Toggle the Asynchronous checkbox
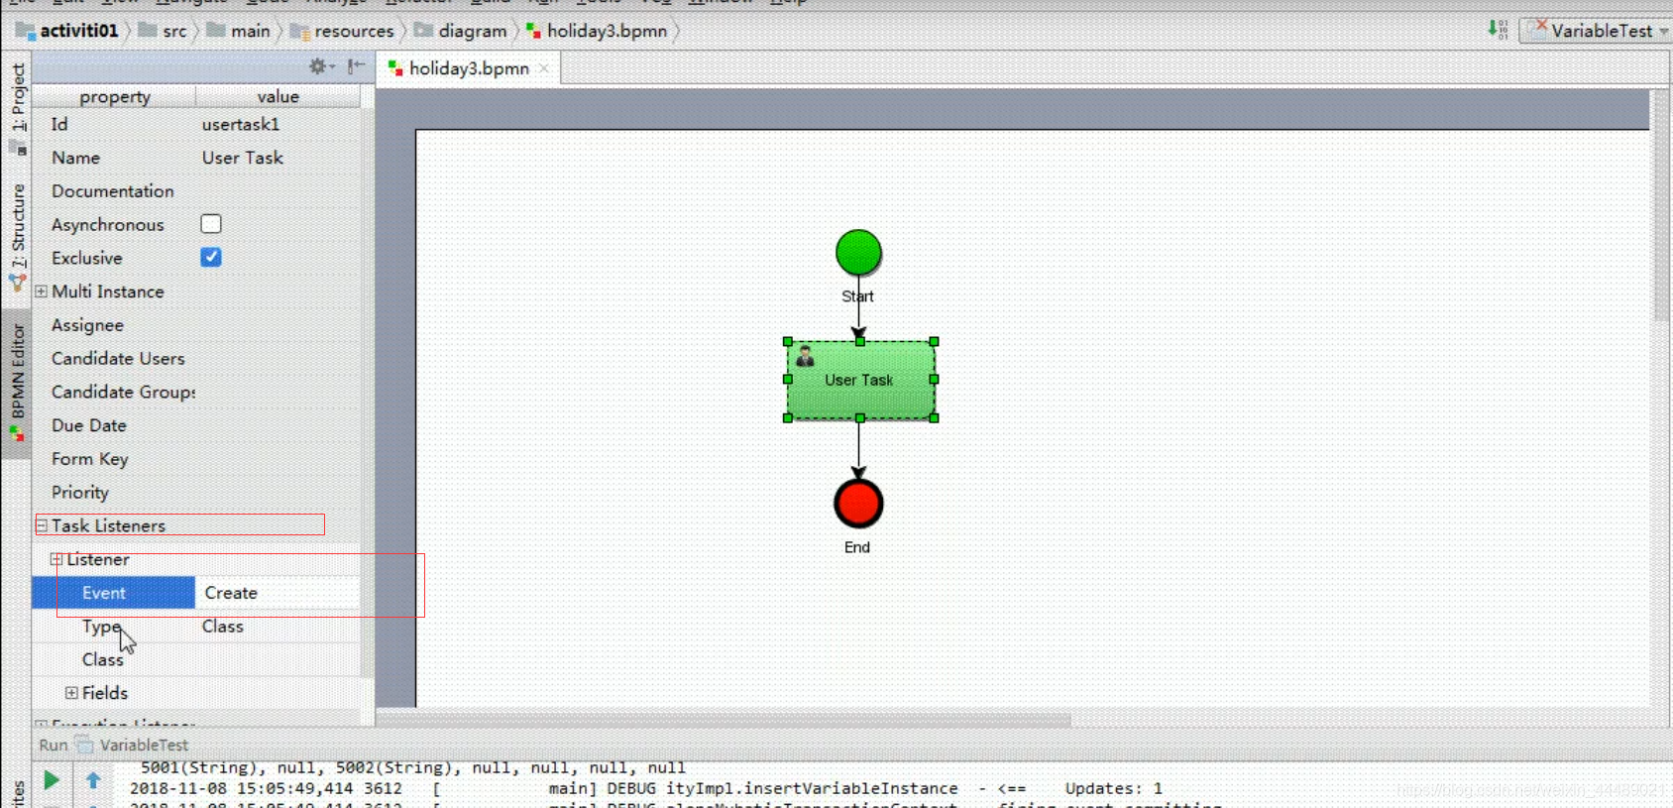The image size is (1673, 808). [211, 224]
